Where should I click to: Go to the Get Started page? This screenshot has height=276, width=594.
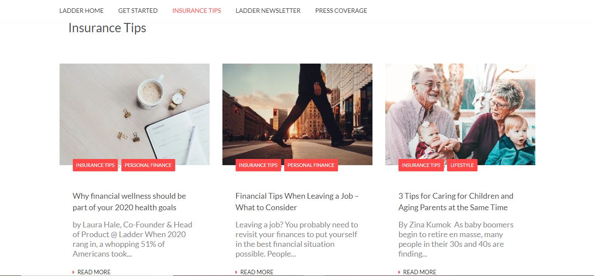click(x=138, y=11)
